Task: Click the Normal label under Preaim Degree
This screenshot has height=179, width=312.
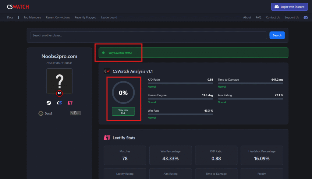Action: pyautogui.click(x=152, y=102)
